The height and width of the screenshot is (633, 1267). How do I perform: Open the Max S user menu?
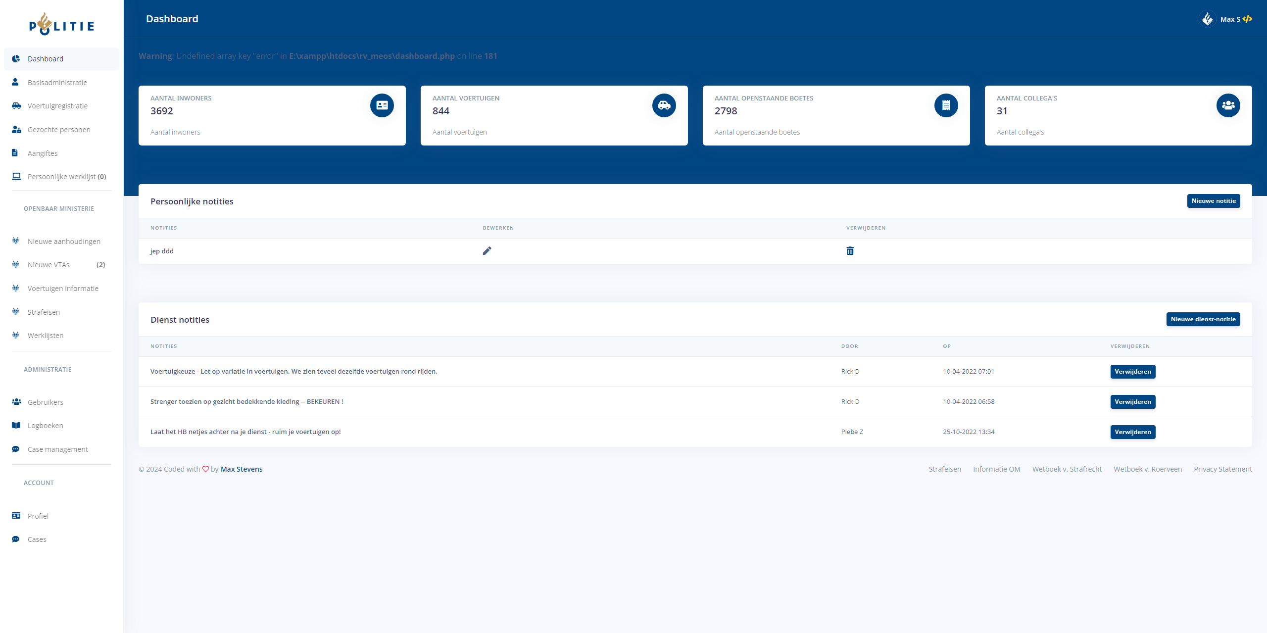[x=1230, y=19]
